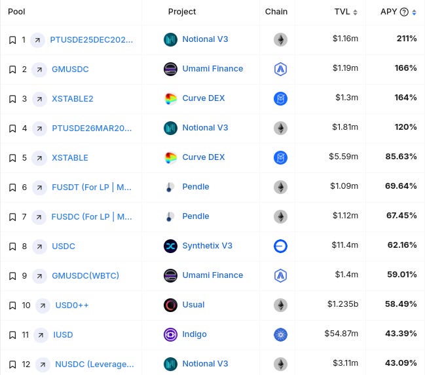This screenshot has height=375, width=425.
Task: Open the USD0++ pool link
Action: [72, 306]
